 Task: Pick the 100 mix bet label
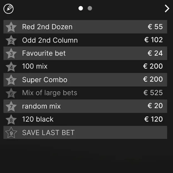pos(35,66)
